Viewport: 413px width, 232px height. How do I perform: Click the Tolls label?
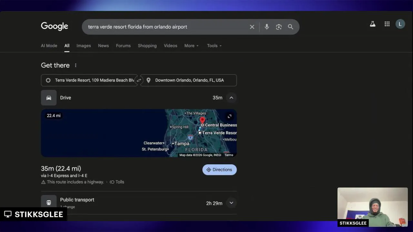click(x=120, y=182)
